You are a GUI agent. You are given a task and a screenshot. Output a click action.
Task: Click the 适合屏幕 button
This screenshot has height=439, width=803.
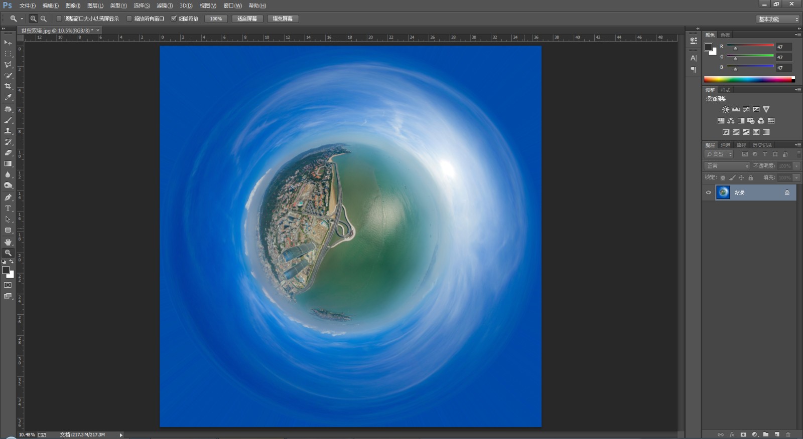click(247, 19)
